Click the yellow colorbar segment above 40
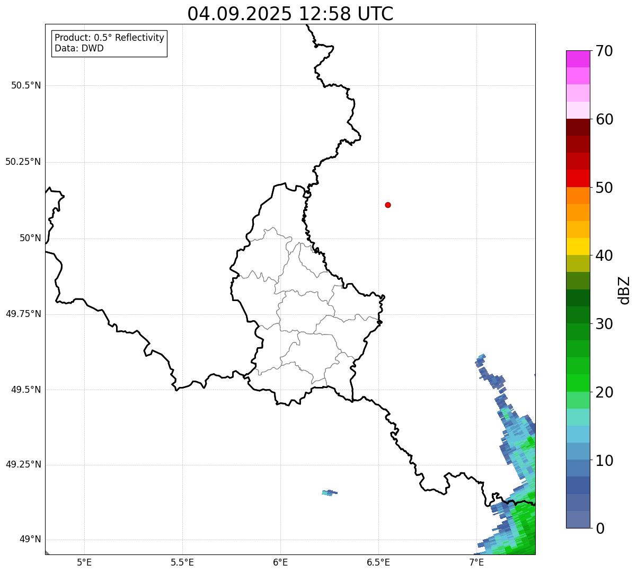The width and height of the screenshot is (637, 573). tap(578, 246)
